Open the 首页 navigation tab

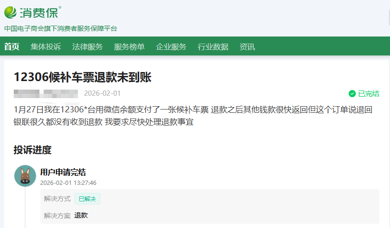[x=12, y=46]
